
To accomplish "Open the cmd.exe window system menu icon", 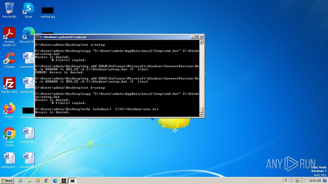I will (37, 37).
